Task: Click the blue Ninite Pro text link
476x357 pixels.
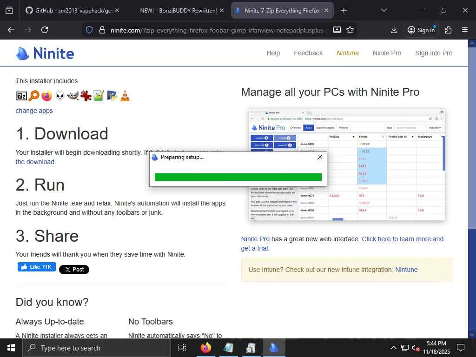Action: (255, 239)
